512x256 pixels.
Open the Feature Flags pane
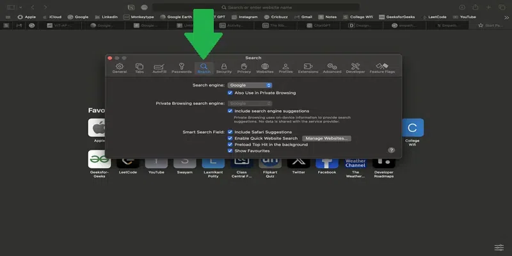coord(383,68)
